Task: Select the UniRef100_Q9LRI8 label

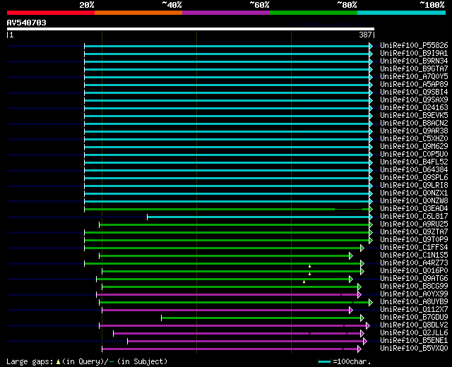Action: pos(414,186)
